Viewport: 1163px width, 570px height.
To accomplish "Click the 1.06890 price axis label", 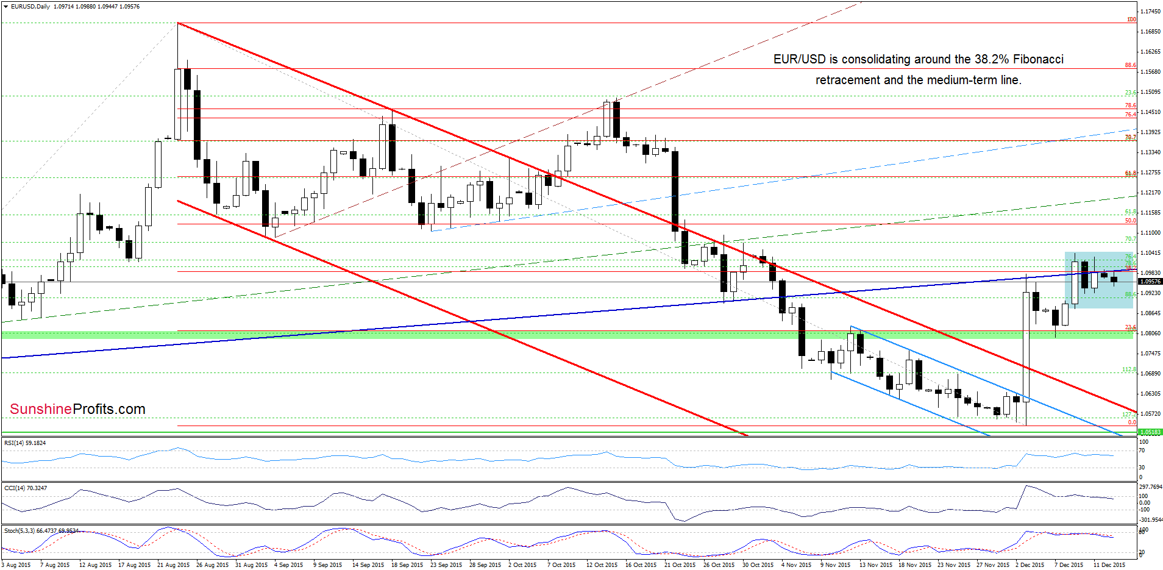I will [1150, 374].
